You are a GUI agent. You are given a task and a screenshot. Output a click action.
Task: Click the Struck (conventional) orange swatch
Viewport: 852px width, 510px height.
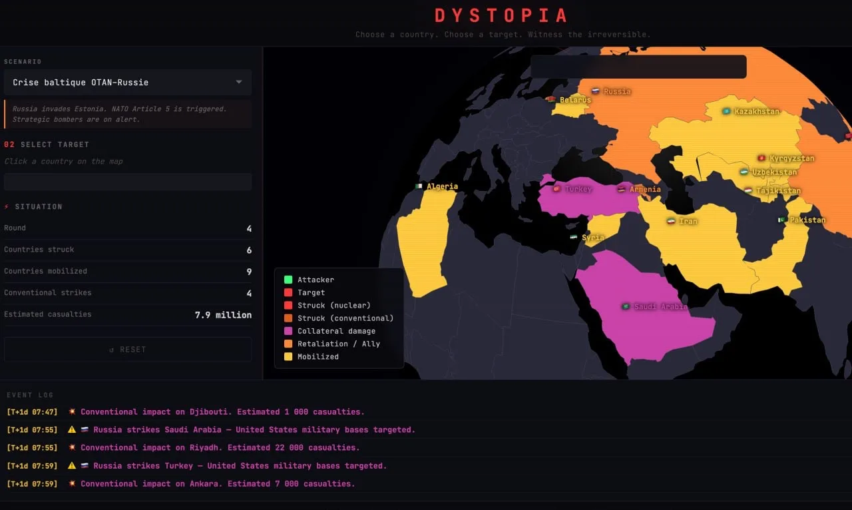click(x=288, y=318)
